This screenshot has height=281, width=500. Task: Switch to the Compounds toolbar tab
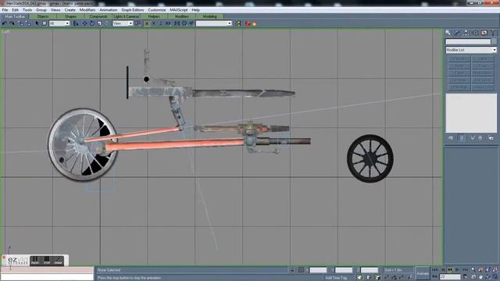tap(98, 16)
